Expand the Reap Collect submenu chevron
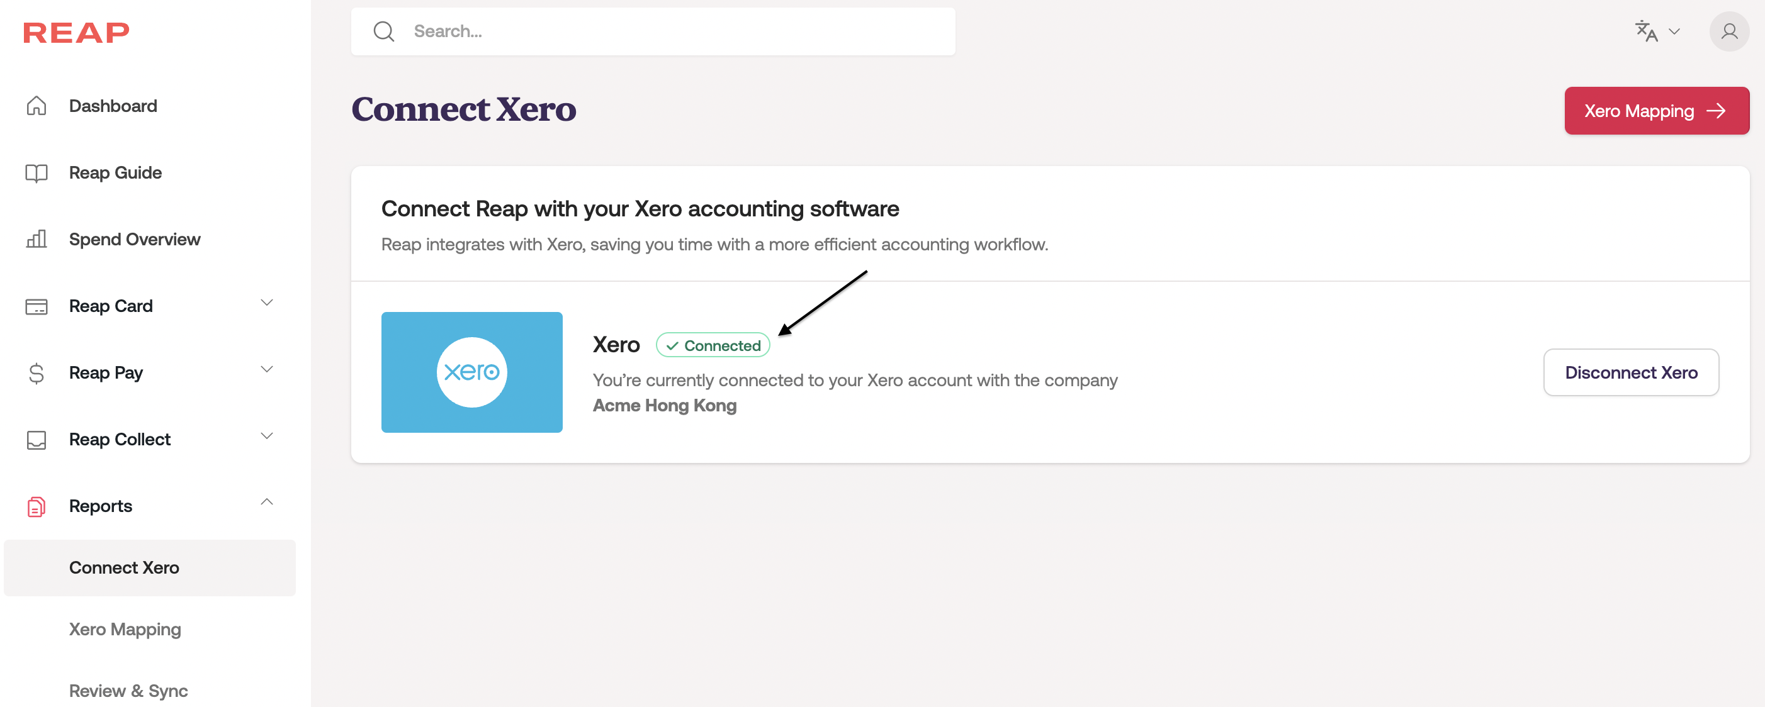Screen dimensions: 1765x707 click(x=268, y=436)
